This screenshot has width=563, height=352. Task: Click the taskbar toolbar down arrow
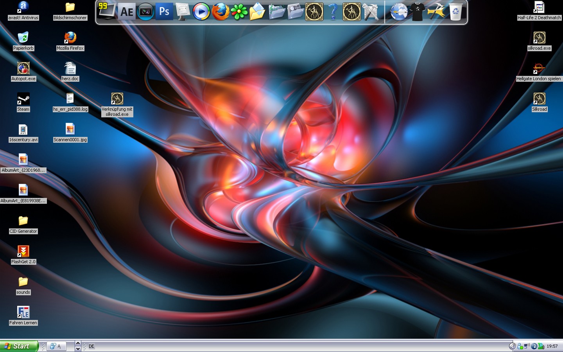pos(78,349)
